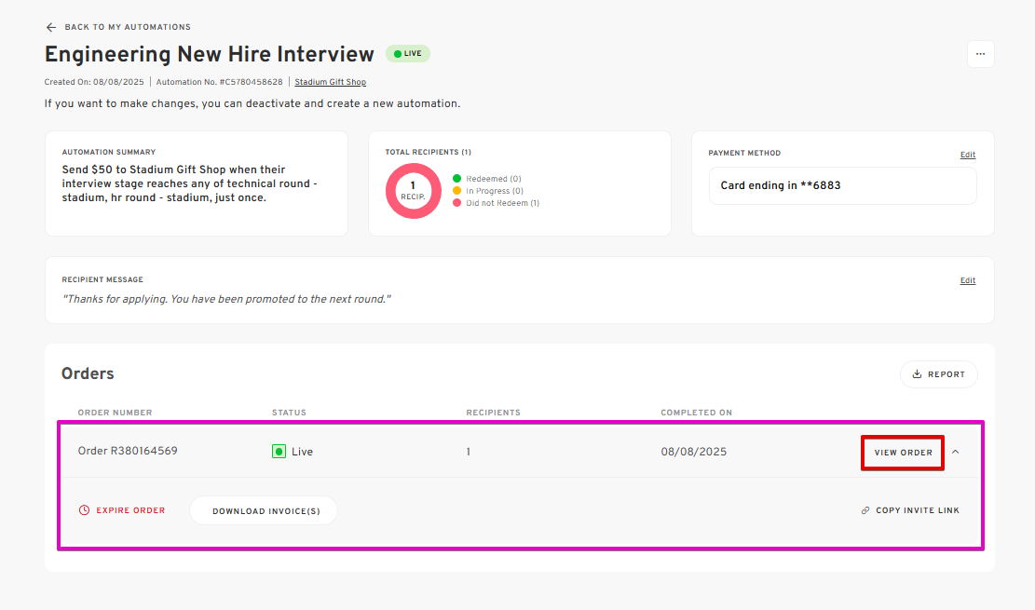Click the green Live status icon in order row
Screen dimensions: 1035x610
click(x=279, y=452)
